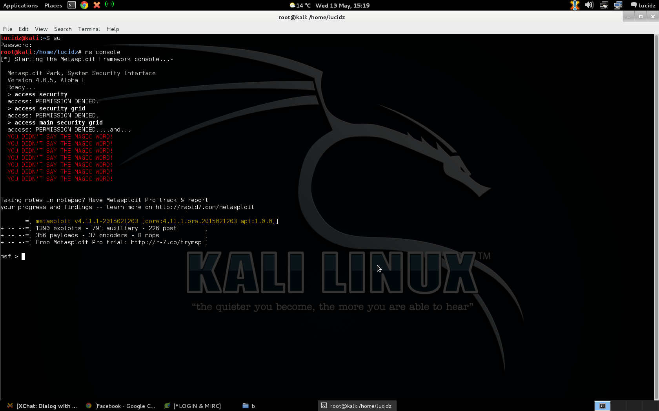Click the folder icon beside the 'b' taskbar entry
The width and height of the screenshot is (659, 411).
pos(246,406)
